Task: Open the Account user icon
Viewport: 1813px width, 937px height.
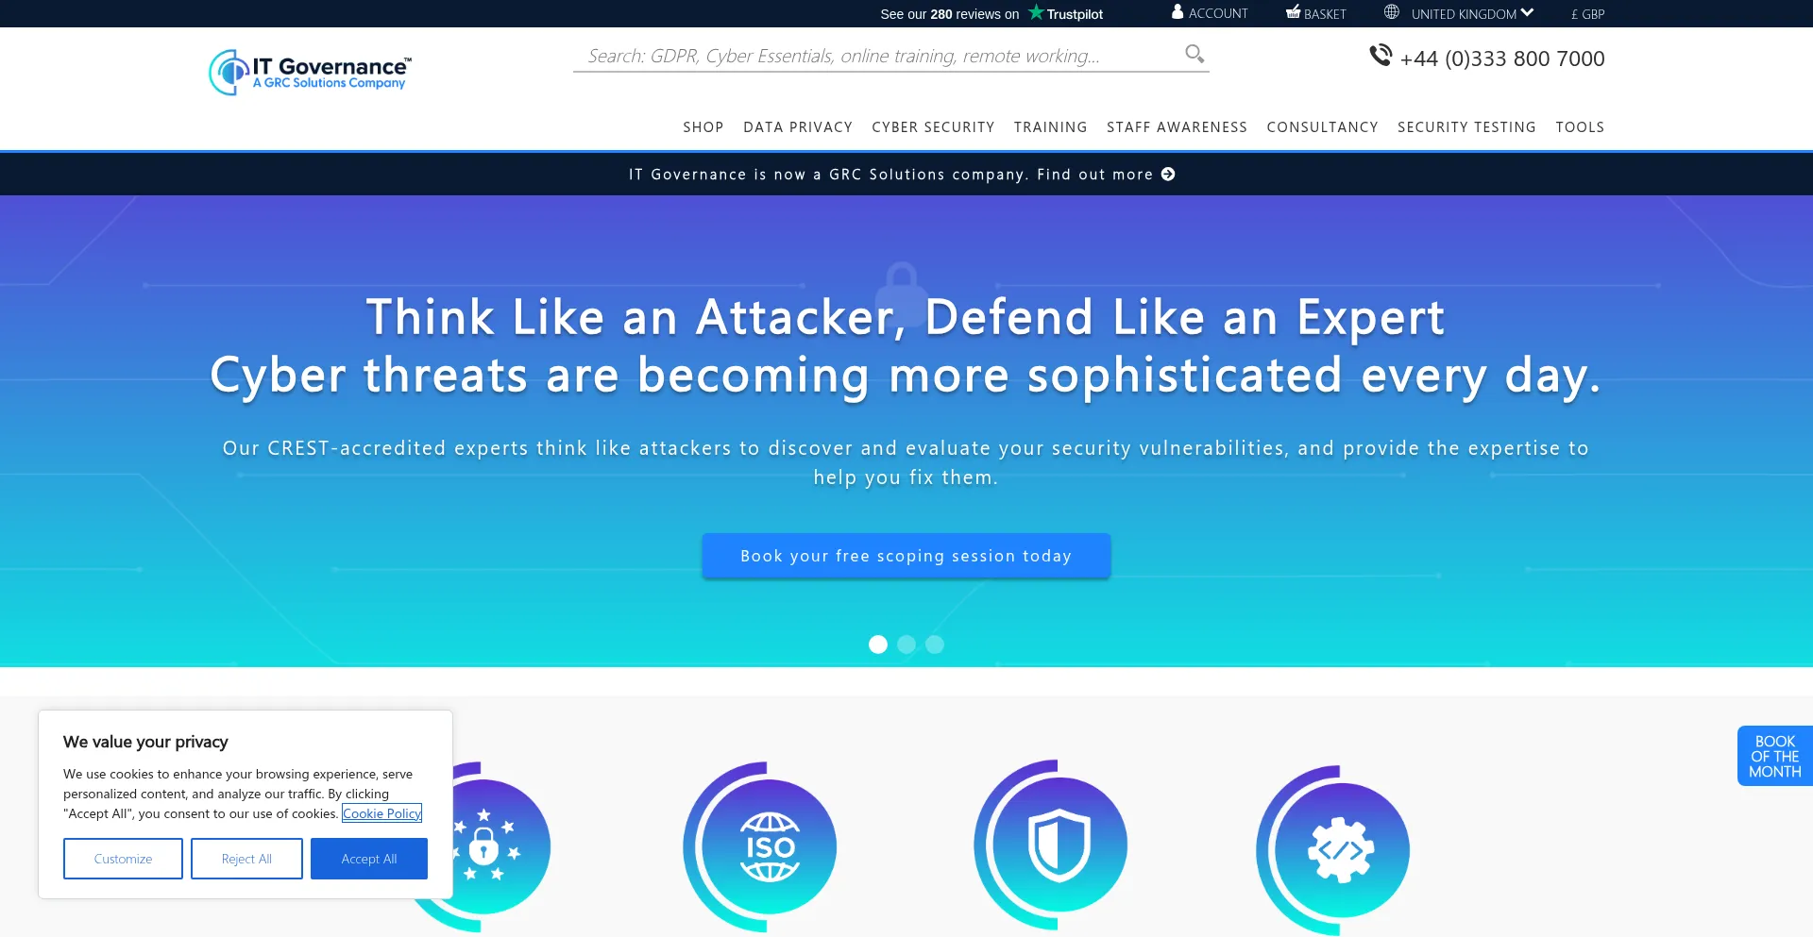Action: coord(1178,12)
